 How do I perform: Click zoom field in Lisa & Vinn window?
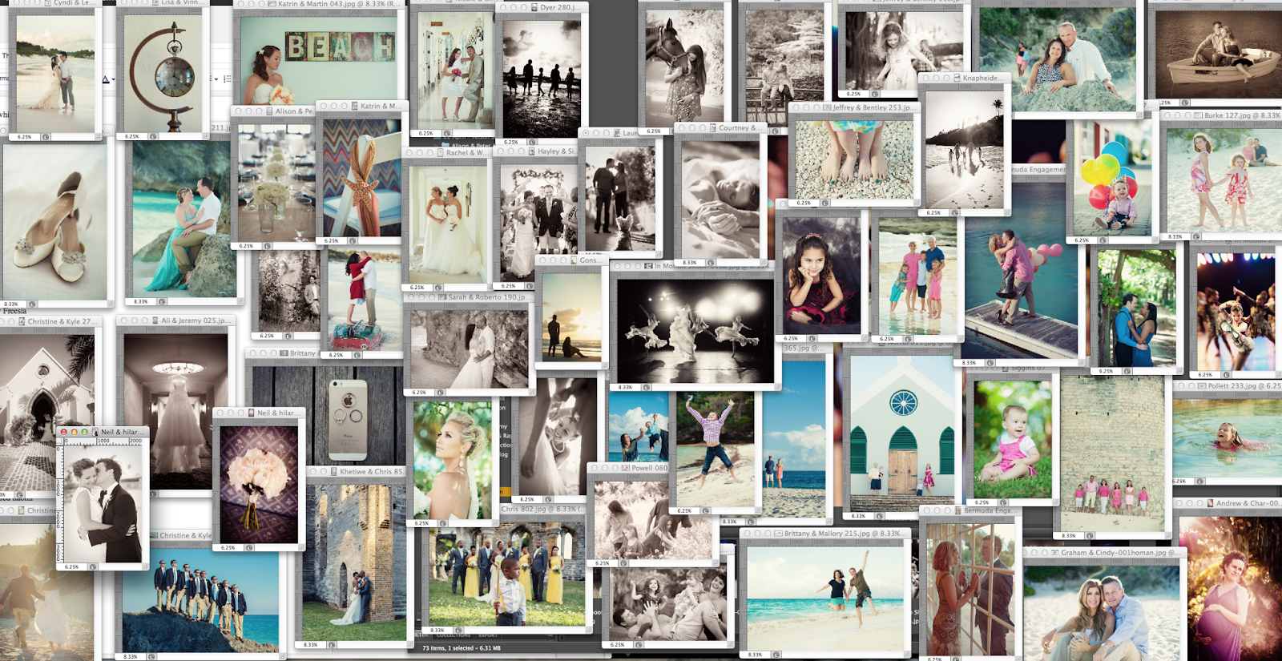point(133,136)
